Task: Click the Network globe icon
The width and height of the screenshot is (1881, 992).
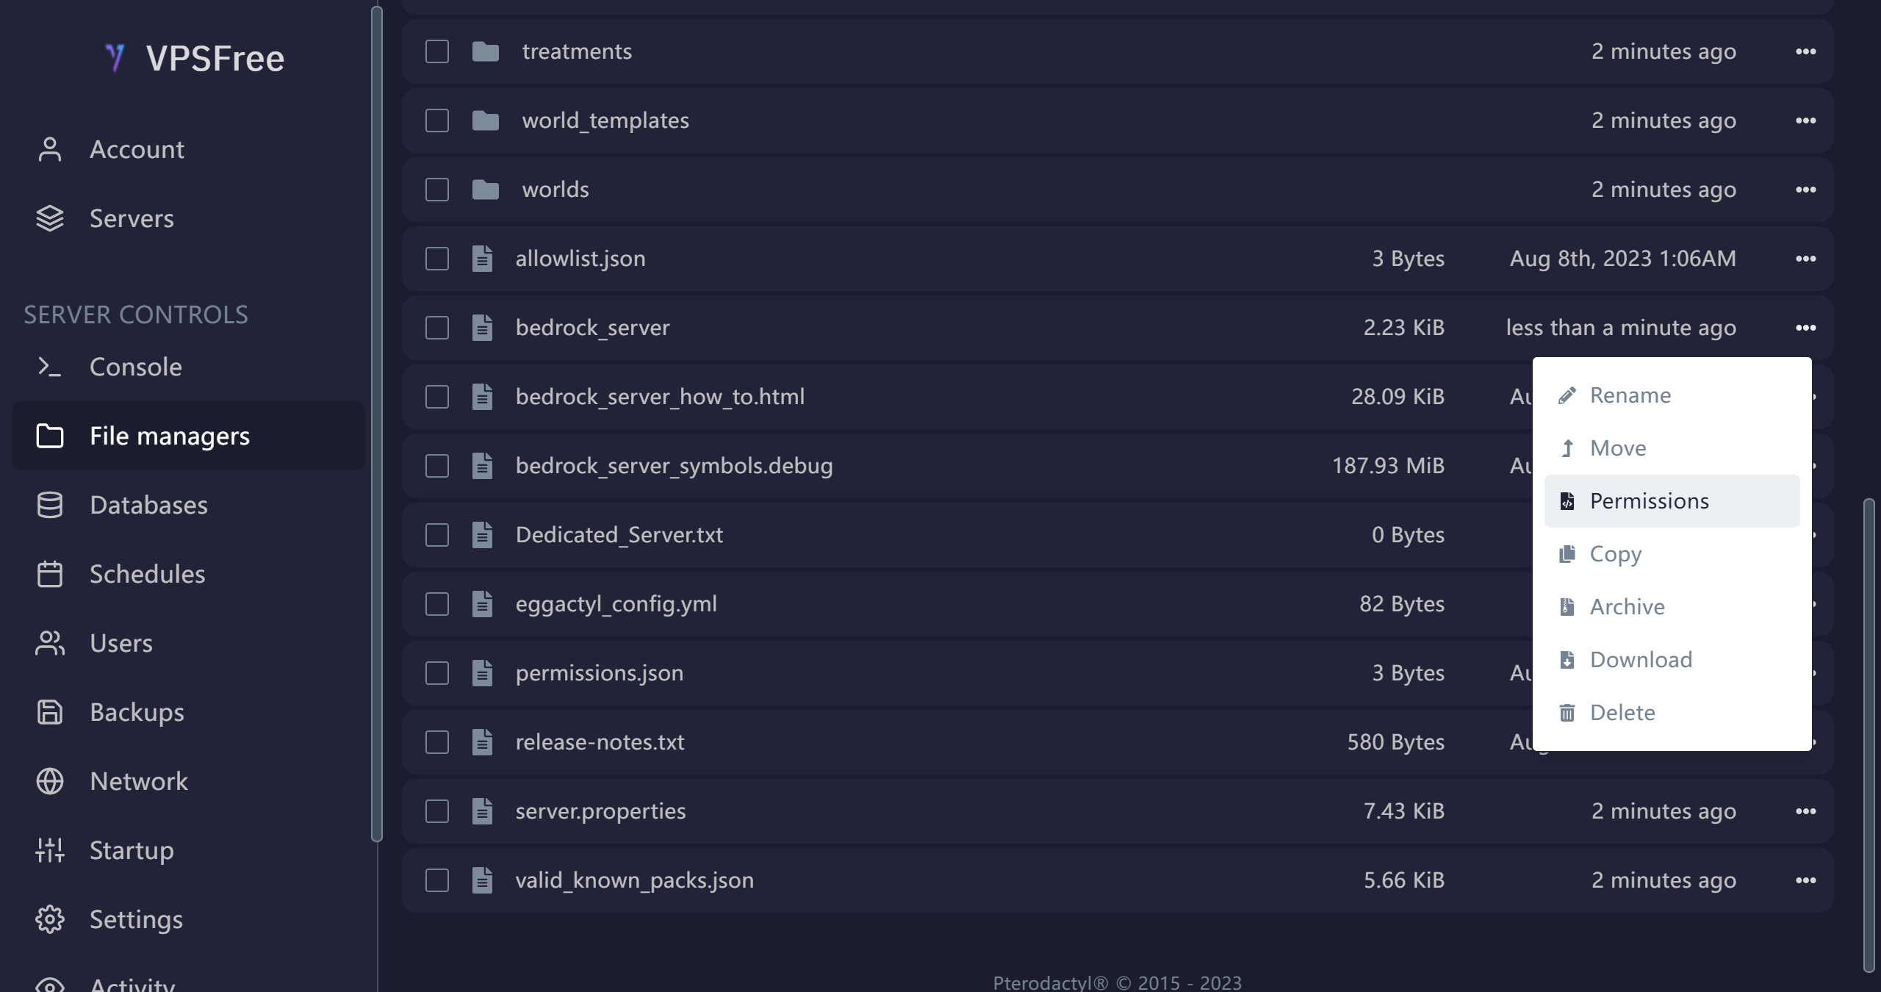Action: point(49,781)
